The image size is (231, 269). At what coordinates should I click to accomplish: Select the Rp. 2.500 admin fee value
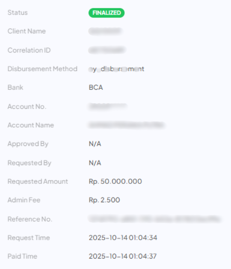[x=104, y=200]
